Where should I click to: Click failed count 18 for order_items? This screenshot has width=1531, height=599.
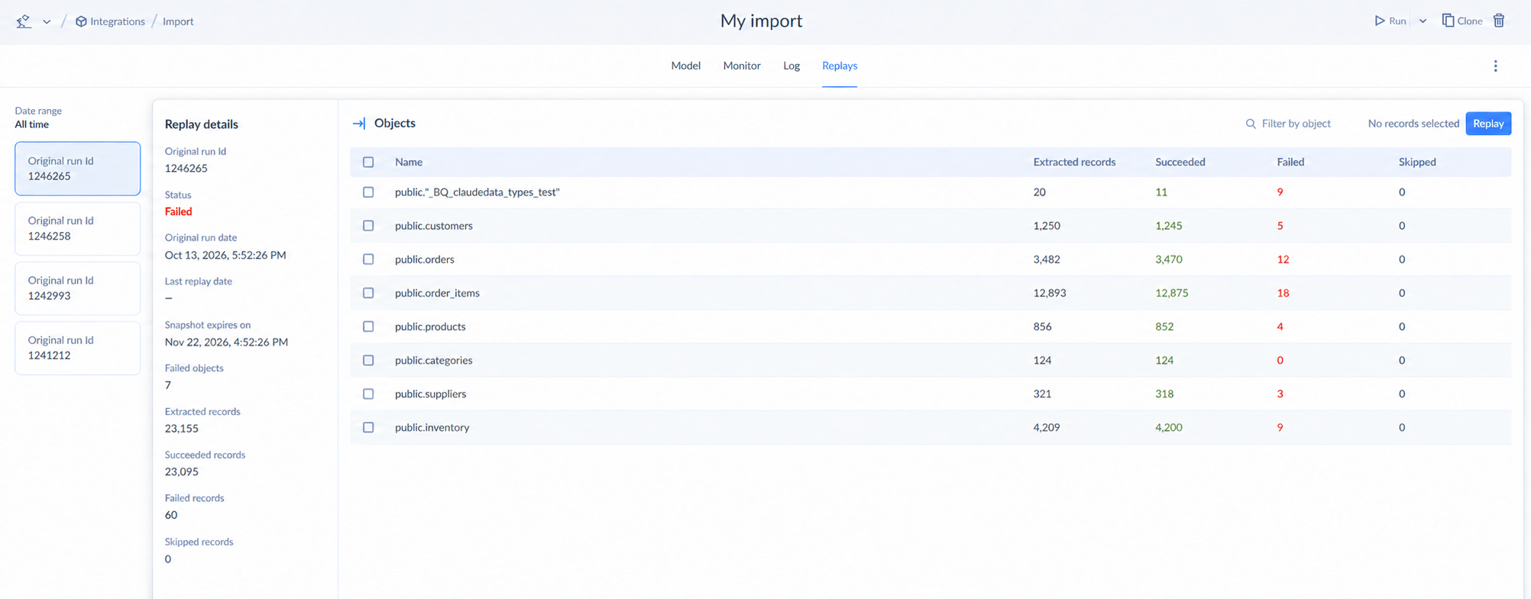[x=1283, y=293]
